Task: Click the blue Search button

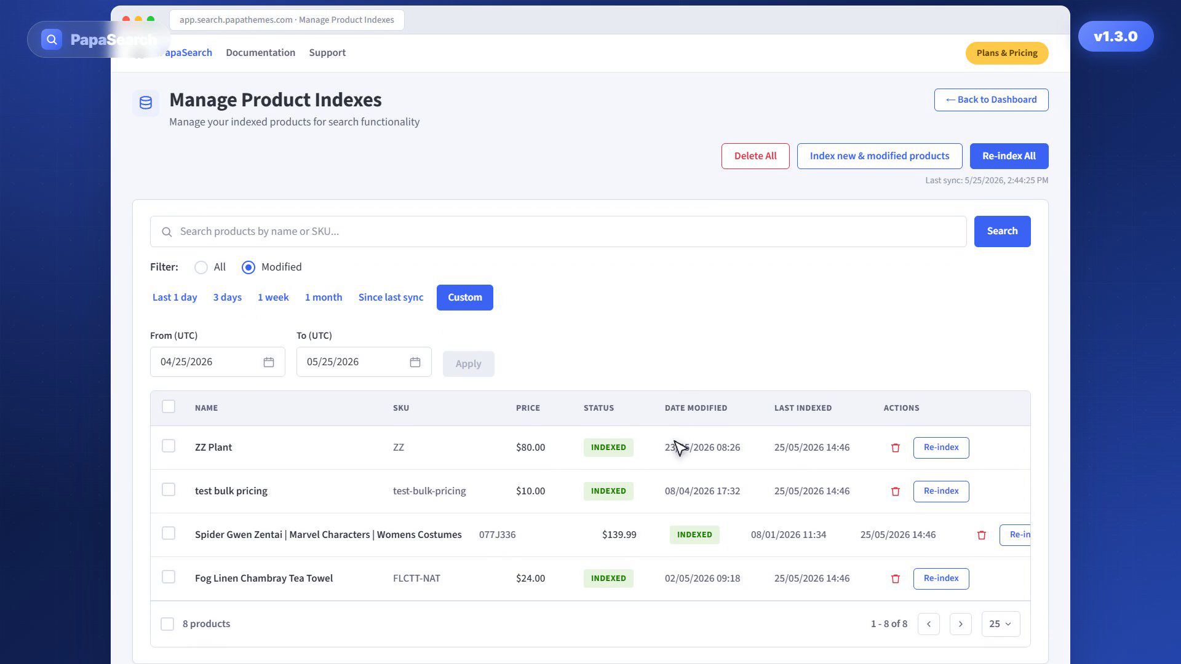Action: [x=1003, y=232]
